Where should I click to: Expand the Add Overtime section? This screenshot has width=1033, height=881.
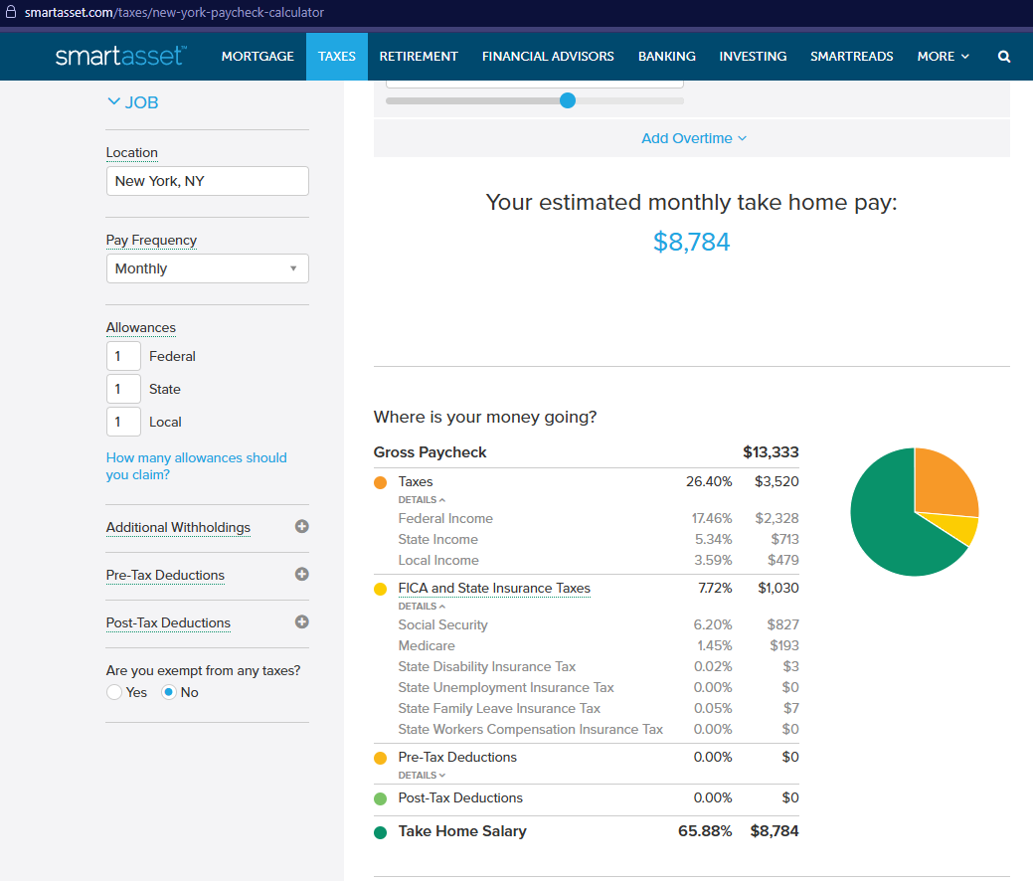(x=693, y=138)
